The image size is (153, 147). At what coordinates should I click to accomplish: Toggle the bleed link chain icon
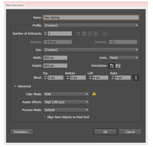tap(136, 78)
